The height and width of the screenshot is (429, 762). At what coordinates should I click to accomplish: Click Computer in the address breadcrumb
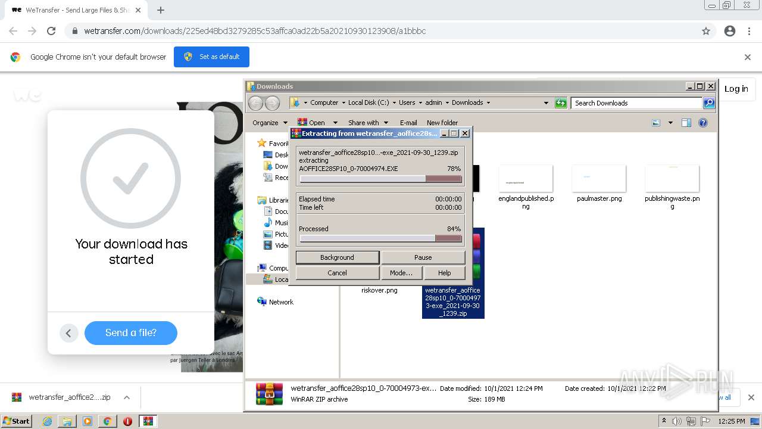coord(324,102)
